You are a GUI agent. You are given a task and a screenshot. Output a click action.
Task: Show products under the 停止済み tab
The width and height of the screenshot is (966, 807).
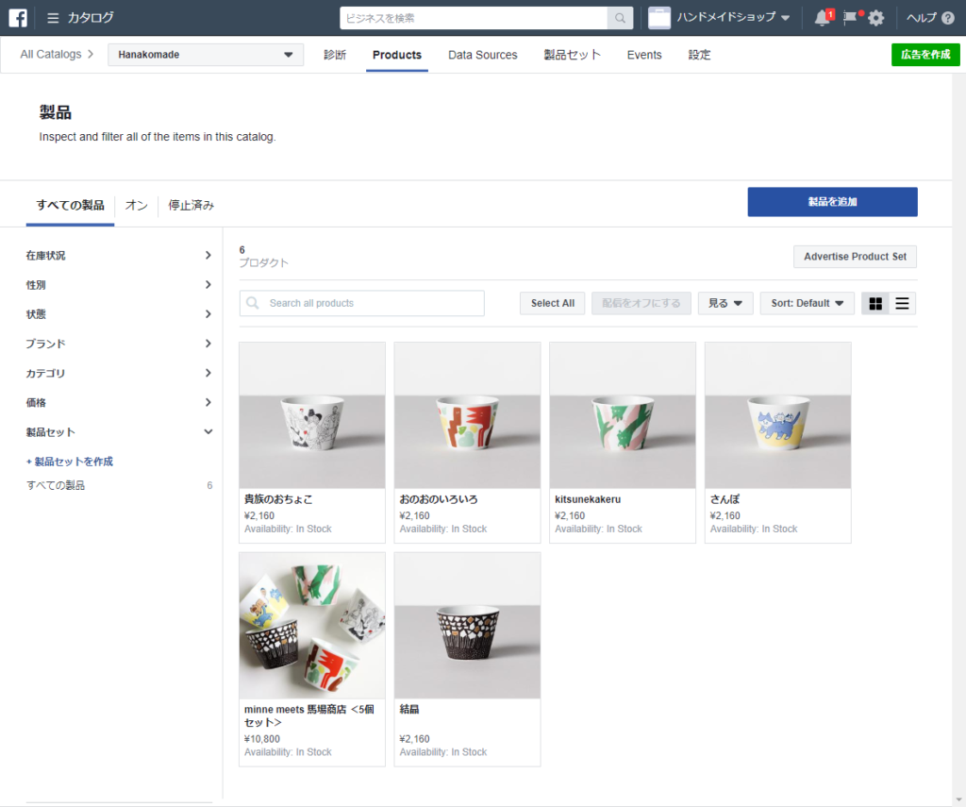pyautogui.click(x=191, y=206)
